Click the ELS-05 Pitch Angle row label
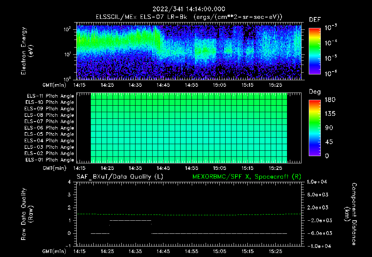 point(49,134)
